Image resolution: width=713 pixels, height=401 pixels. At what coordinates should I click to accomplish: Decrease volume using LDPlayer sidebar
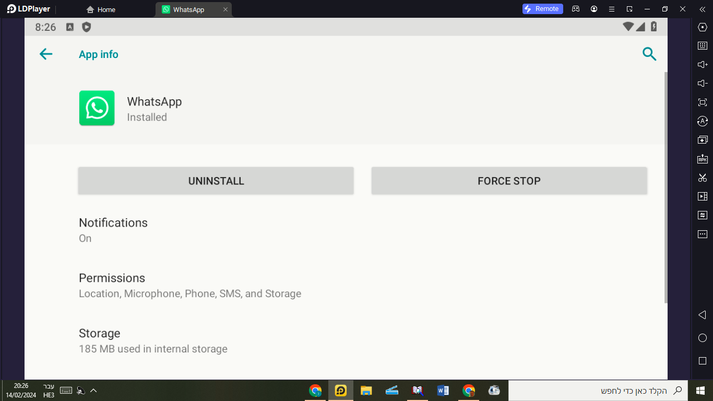[703, 84]
